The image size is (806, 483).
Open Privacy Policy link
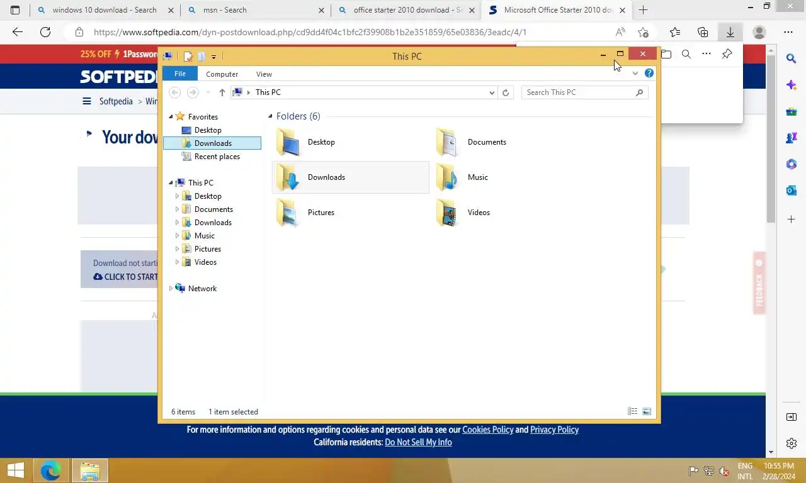[x=554, y=430]
